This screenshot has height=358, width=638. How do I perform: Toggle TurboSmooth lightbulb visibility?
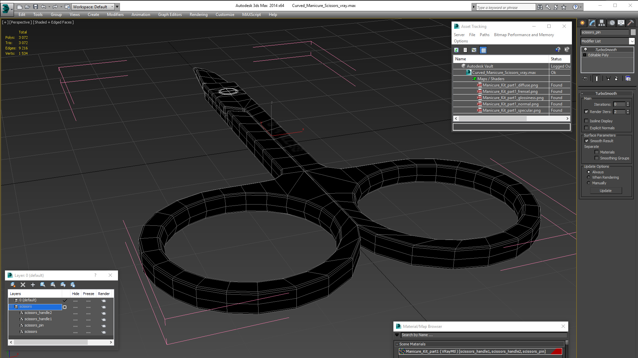click(x=585, y=49)
